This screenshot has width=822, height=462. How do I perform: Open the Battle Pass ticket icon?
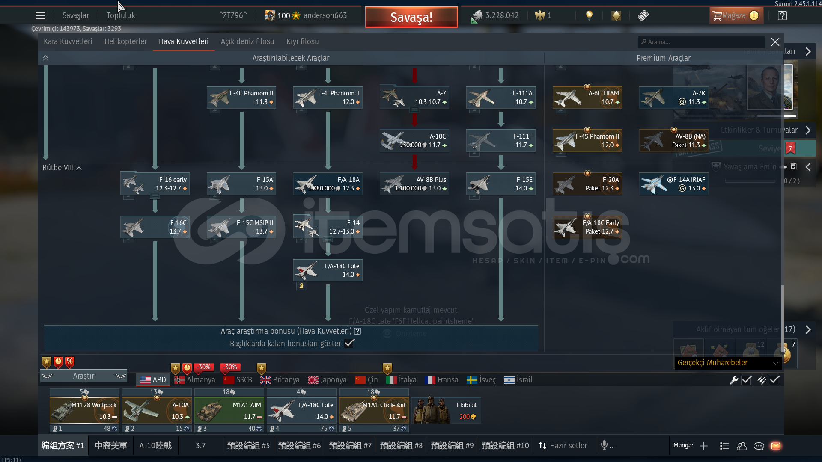coord(643,16)
